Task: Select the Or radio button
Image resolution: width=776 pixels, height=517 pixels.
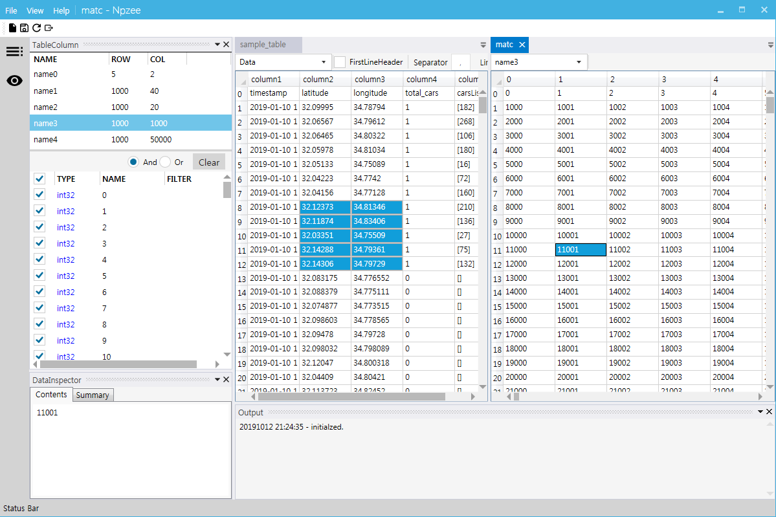Action: point(165,162)
